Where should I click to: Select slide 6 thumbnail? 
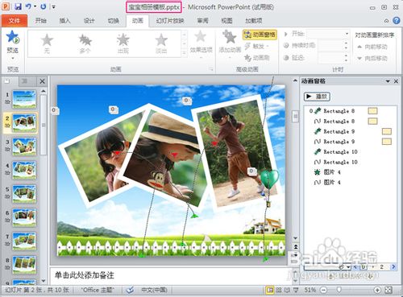24,217
